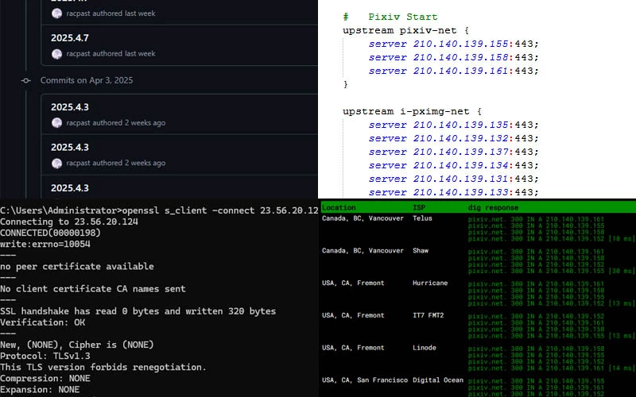Click the avatar under the first 2025.4.3 commit
636x397 pixels.
pyautogui.click(x=56, y=123)
